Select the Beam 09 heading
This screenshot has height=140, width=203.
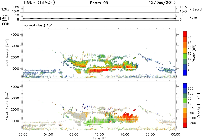click(99, 3)
